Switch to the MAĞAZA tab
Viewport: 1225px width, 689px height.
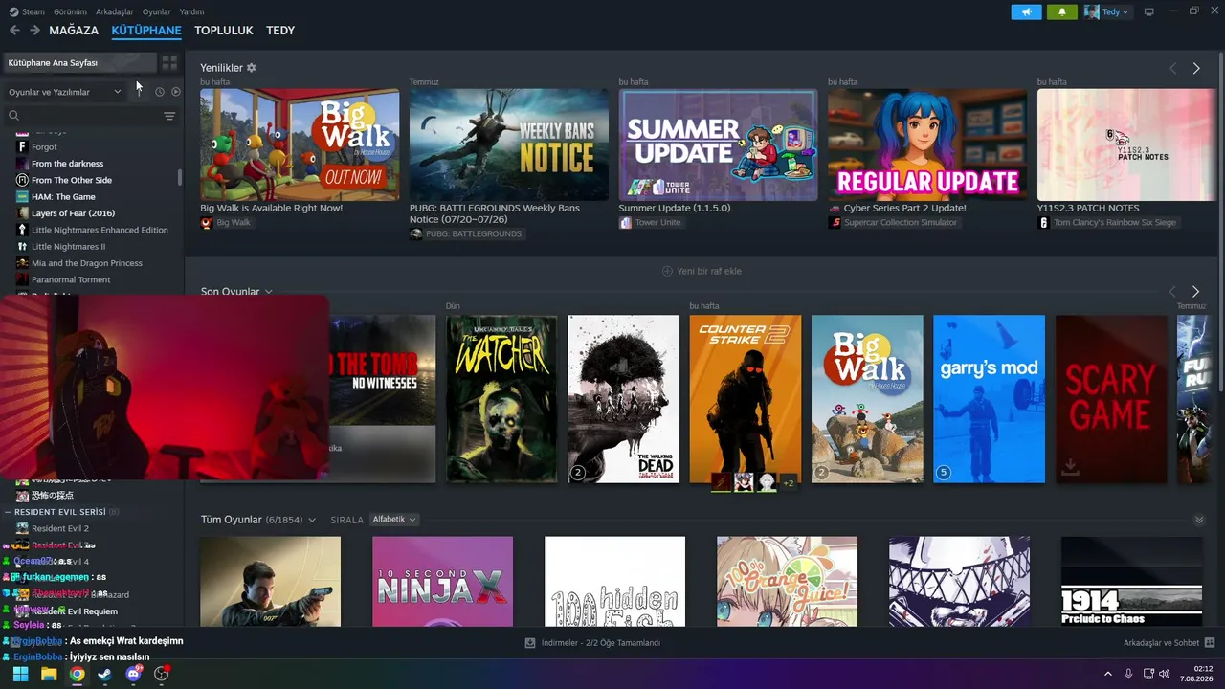[74, 31]
